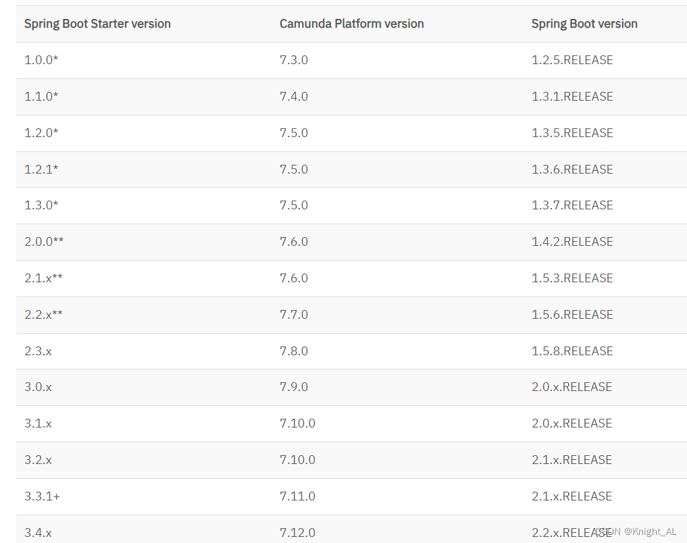Select the starter version cell 1.3.0*
Screen dimensions: 687x543
click(41, 205)
